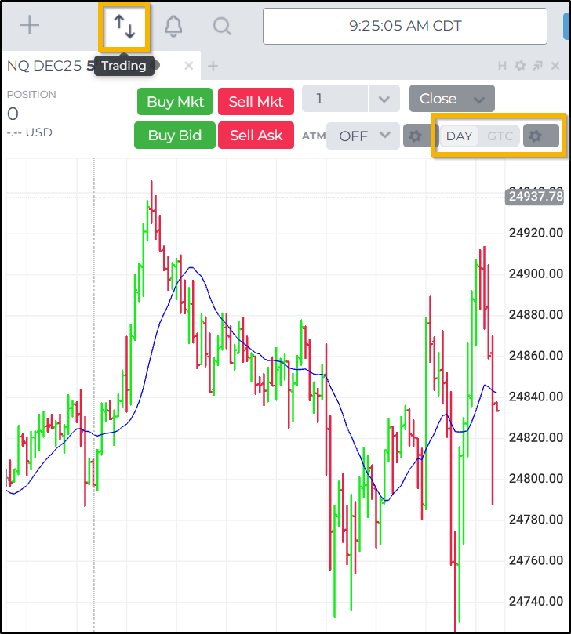Click the POSITION label
Image resolution: width=571 pixels, height=634 pixels.
(x=31, y=95)
